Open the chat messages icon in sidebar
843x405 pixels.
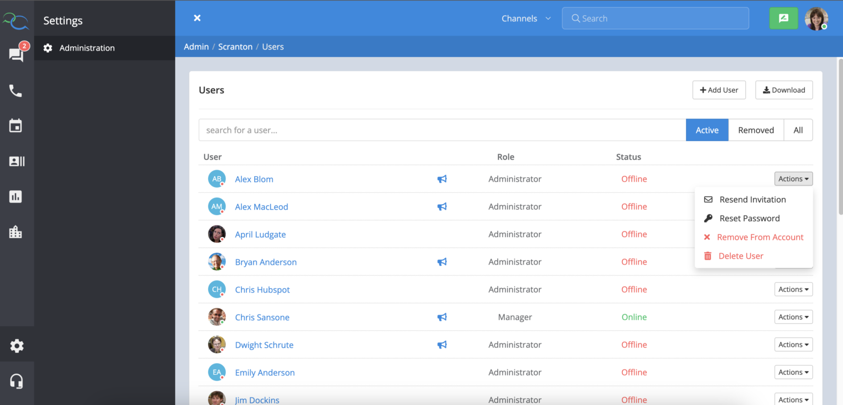[x=16, y=54]
